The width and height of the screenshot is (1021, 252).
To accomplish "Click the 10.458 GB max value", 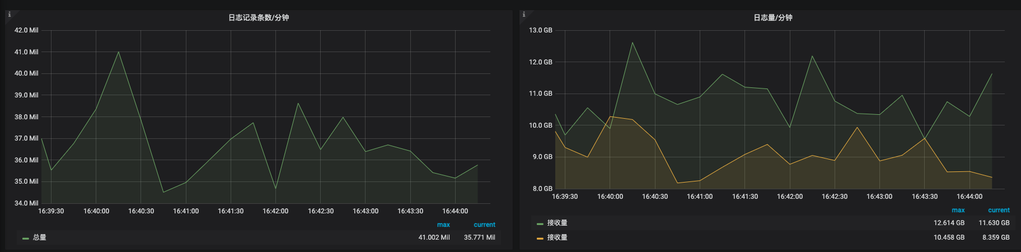I will pos(949,237).
